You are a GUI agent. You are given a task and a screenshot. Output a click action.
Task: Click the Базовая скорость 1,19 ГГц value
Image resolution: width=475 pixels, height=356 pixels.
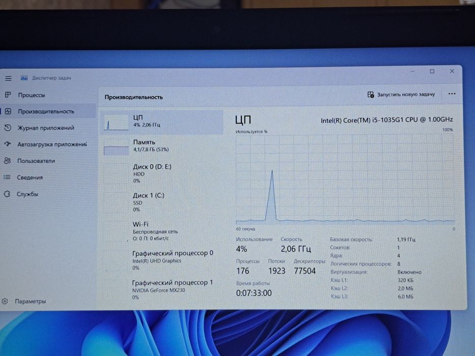coord(406,240)
